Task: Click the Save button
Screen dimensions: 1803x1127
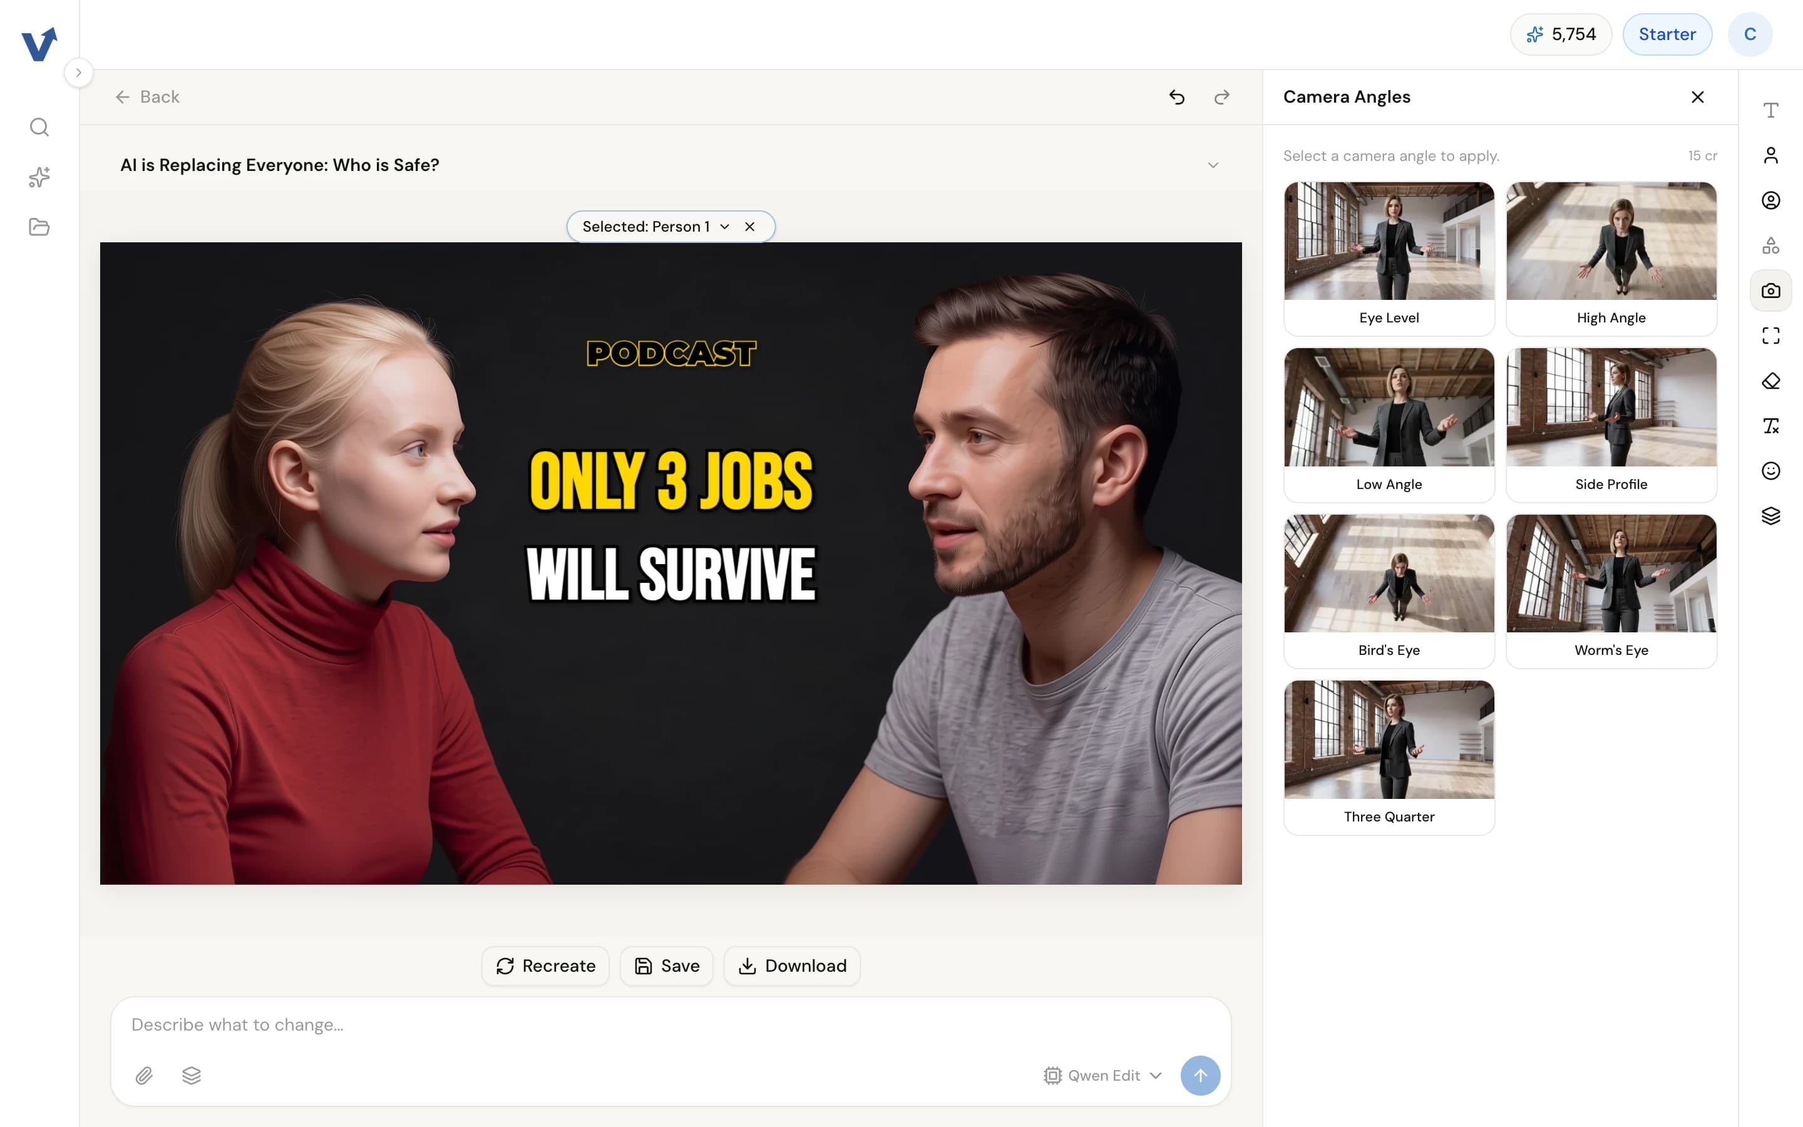Action: (x=666, y=966)
